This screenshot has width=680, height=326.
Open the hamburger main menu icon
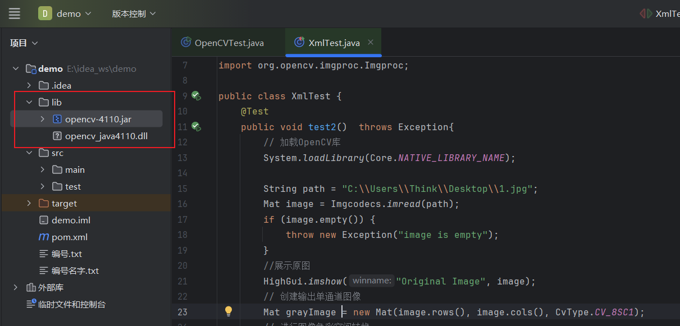[x=14, y=13]
